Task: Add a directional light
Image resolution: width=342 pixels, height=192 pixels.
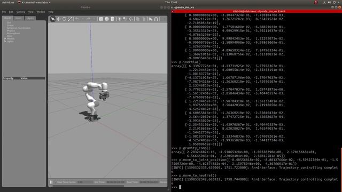Action: click(130, 19)
